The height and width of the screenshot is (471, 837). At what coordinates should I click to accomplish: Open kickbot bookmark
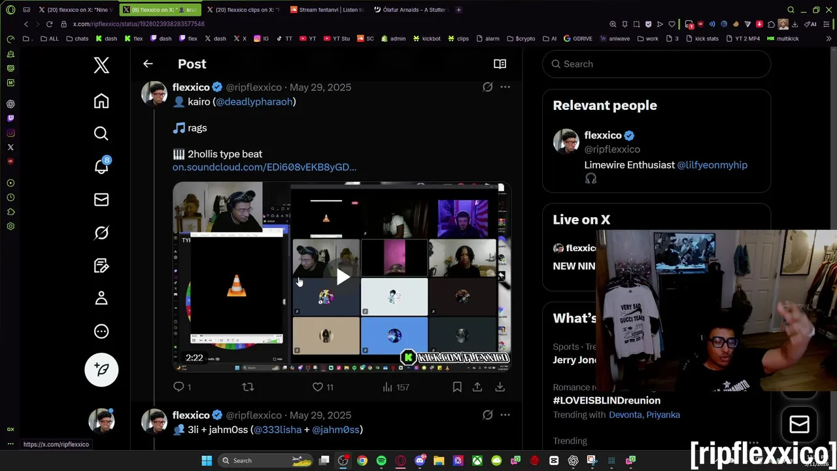[x=426, y=39]
